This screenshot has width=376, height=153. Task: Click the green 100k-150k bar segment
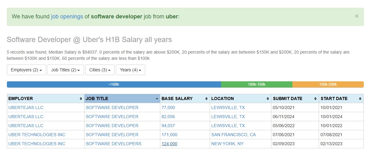pos(257,84)
